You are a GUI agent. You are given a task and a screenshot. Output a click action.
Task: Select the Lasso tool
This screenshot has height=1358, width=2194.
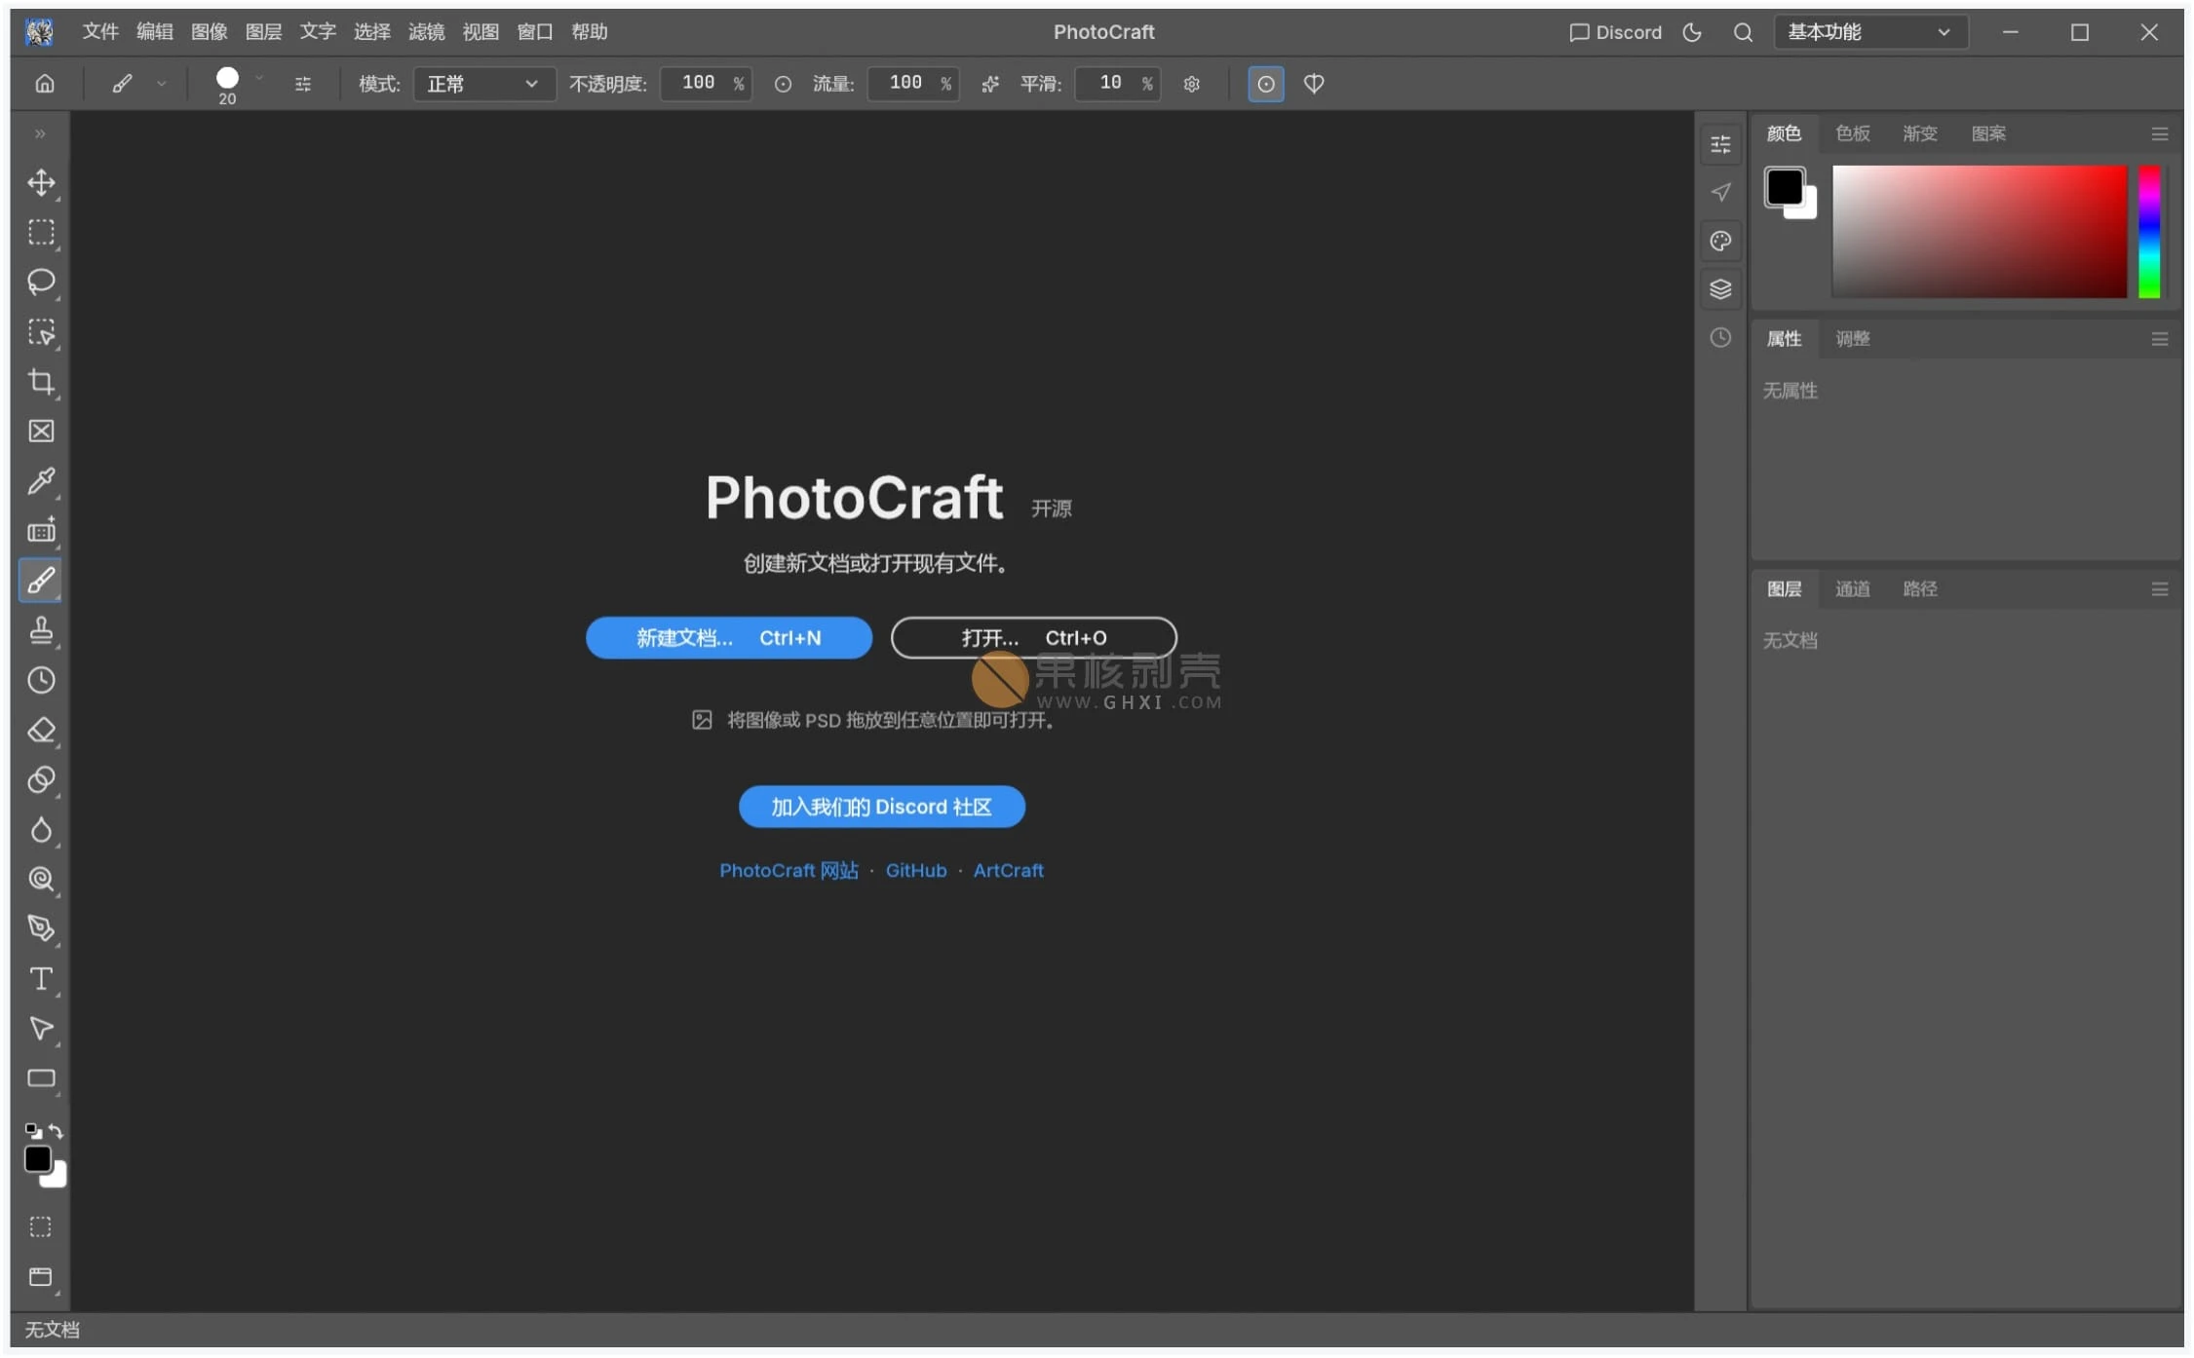[x=41, y=283]
